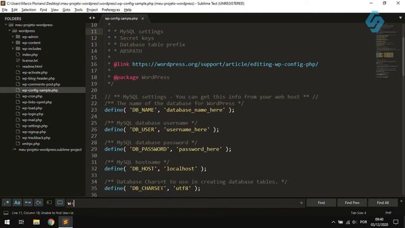This screenshot has width=405, height=228.
Task: Open the Selection menu
Action: point(28,10)
